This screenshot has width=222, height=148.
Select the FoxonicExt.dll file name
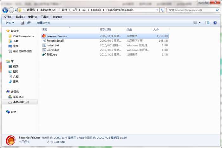[55, 41]
